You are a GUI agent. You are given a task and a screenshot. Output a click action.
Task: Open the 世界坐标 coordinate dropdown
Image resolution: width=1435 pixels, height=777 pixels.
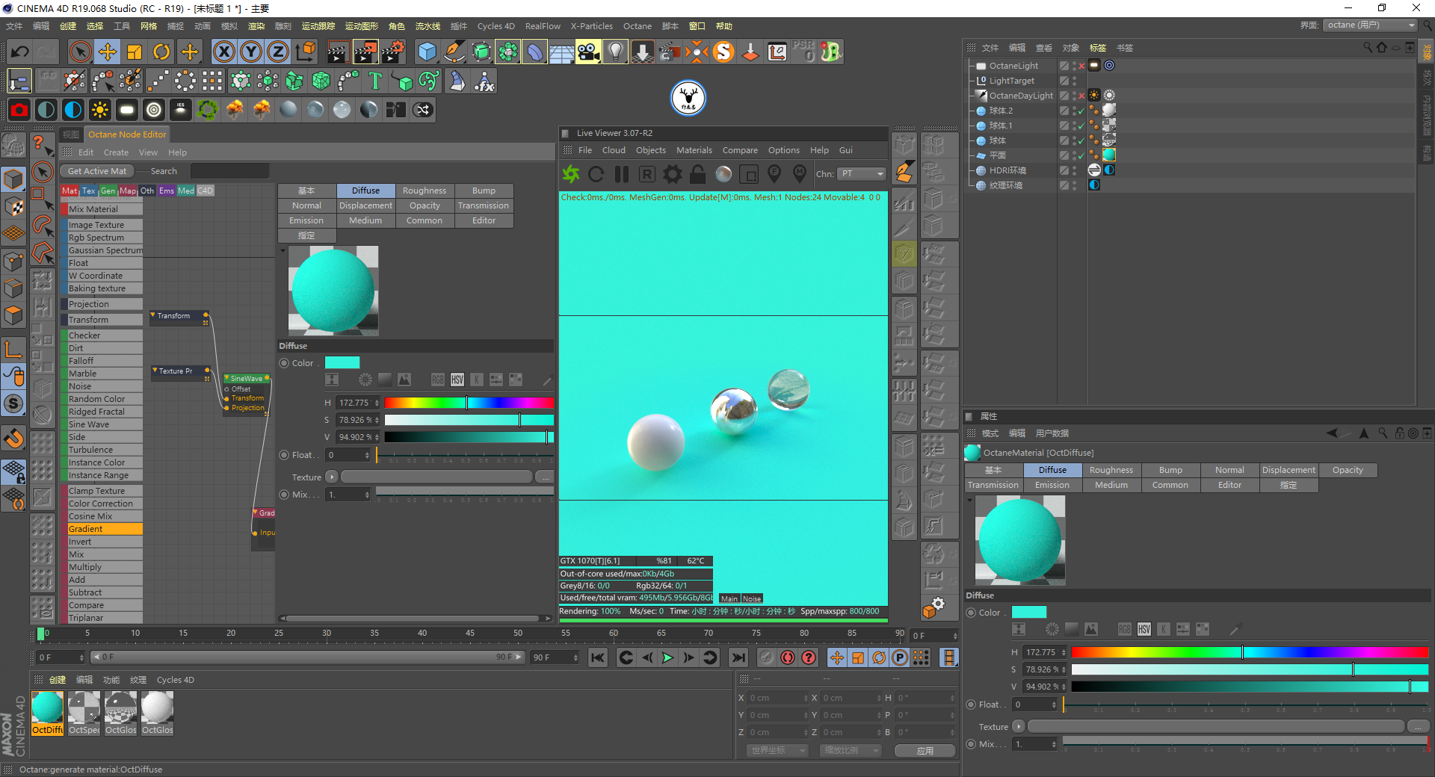(x=777, y=750)
